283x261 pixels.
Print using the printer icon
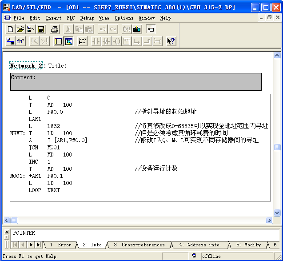click(x=55, y=29)
